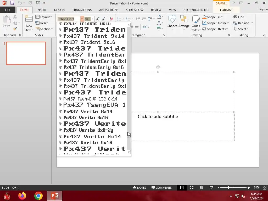Zoom out with the minus button
Screen dimensions: 268x201
point(219,188)
